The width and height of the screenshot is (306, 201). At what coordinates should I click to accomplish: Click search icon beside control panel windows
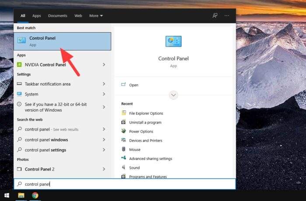(x=19, y=140)
